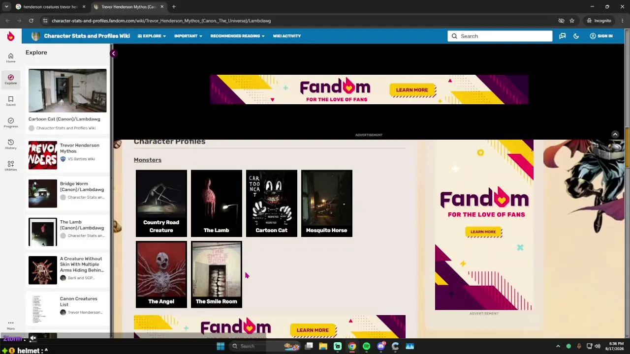
Task: Open File Explorer from the taskbar
Action: [x=323, y=346]
